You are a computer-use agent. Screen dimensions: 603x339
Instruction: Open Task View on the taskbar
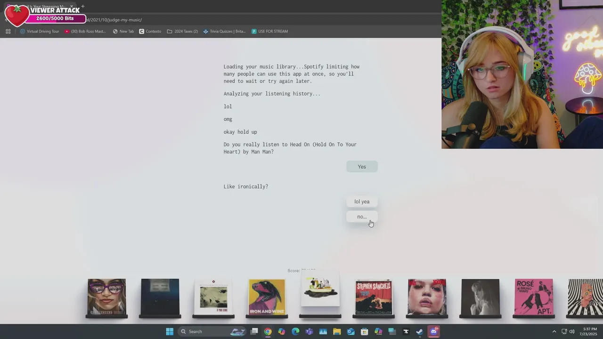coord(254,331)
